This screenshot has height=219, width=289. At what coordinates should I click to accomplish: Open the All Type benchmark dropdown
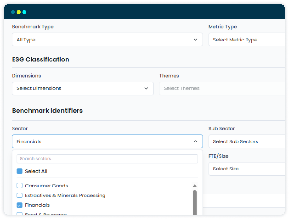pyautogui.click(x=107, y=40)
